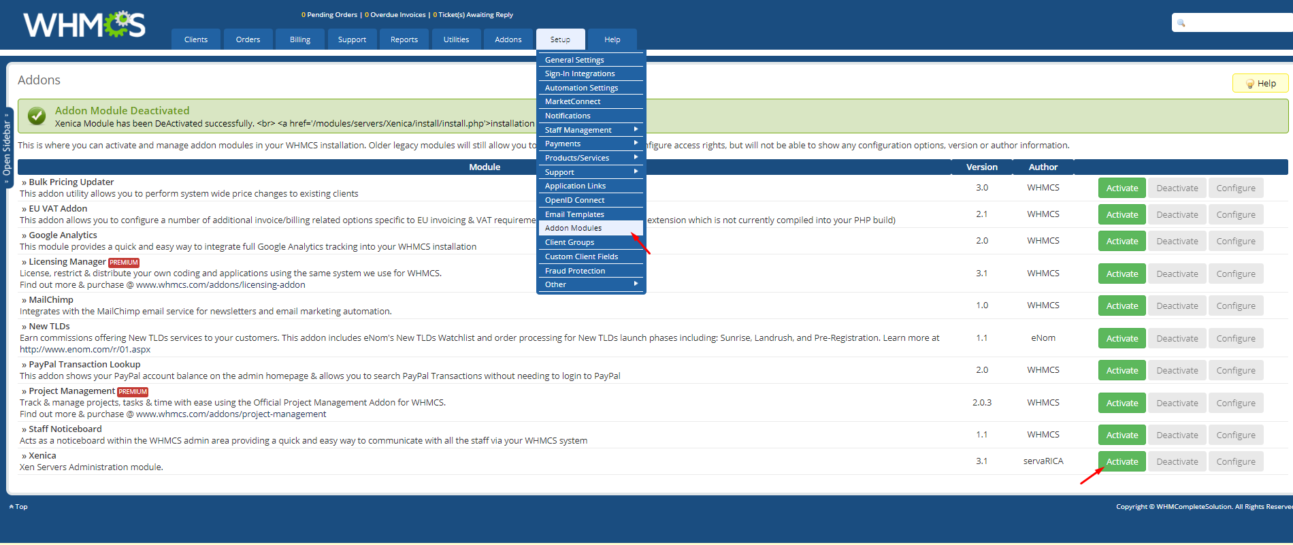The image size is (1293, 545).
Task: Select General Settings from Setup menu
Action: [x=591, y=60]
